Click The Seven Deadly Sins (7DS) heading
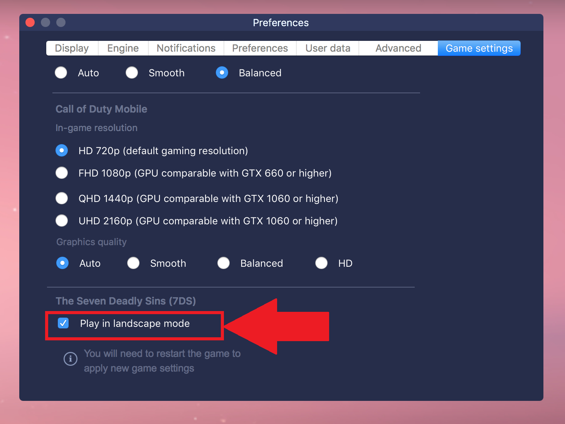 (126, 301)
